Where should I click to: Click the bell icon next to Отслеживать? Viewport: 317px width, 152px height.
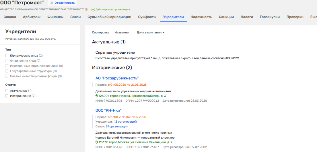52,3
